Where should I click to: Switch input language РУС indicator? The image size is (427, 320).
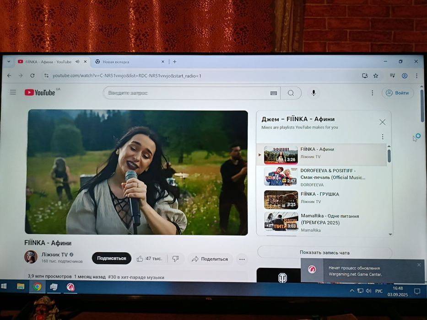pyautogui.click(x=379, y=291)
